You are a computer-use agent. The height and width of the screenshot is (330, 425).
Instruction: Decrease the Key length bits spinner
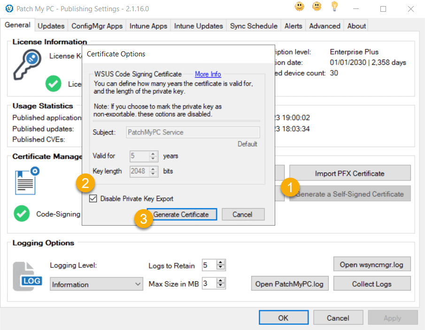153,173
